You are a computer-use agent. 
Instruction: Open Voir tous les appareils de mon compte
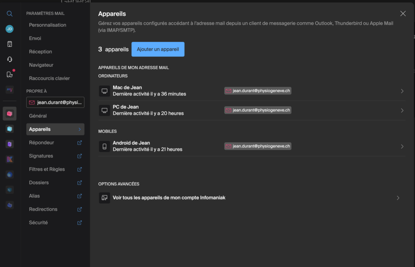169,198
